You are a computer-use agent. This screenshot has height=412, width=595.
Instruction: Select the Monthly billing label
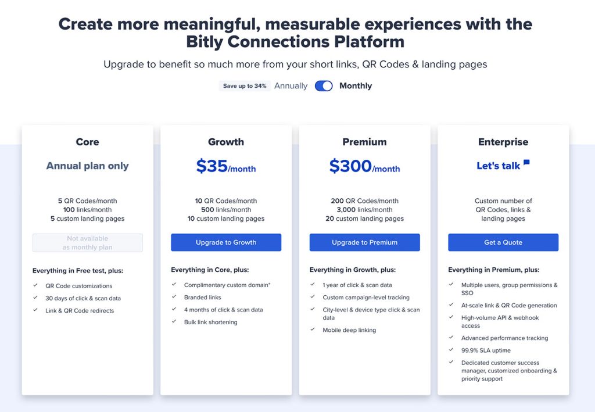356,86
